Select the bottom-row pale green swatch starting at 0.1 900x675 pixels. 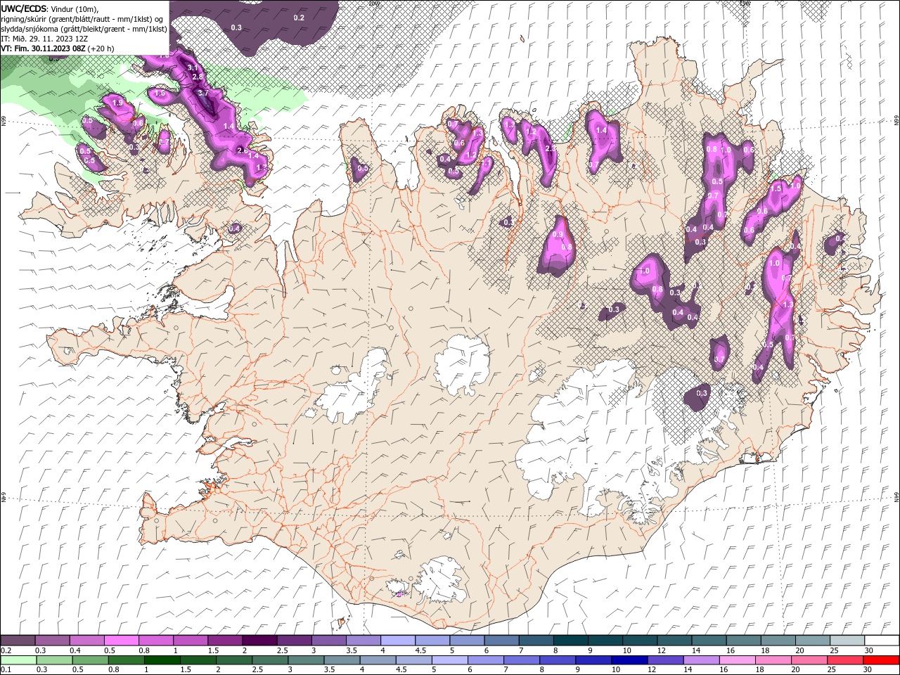[x=18, y=660]
